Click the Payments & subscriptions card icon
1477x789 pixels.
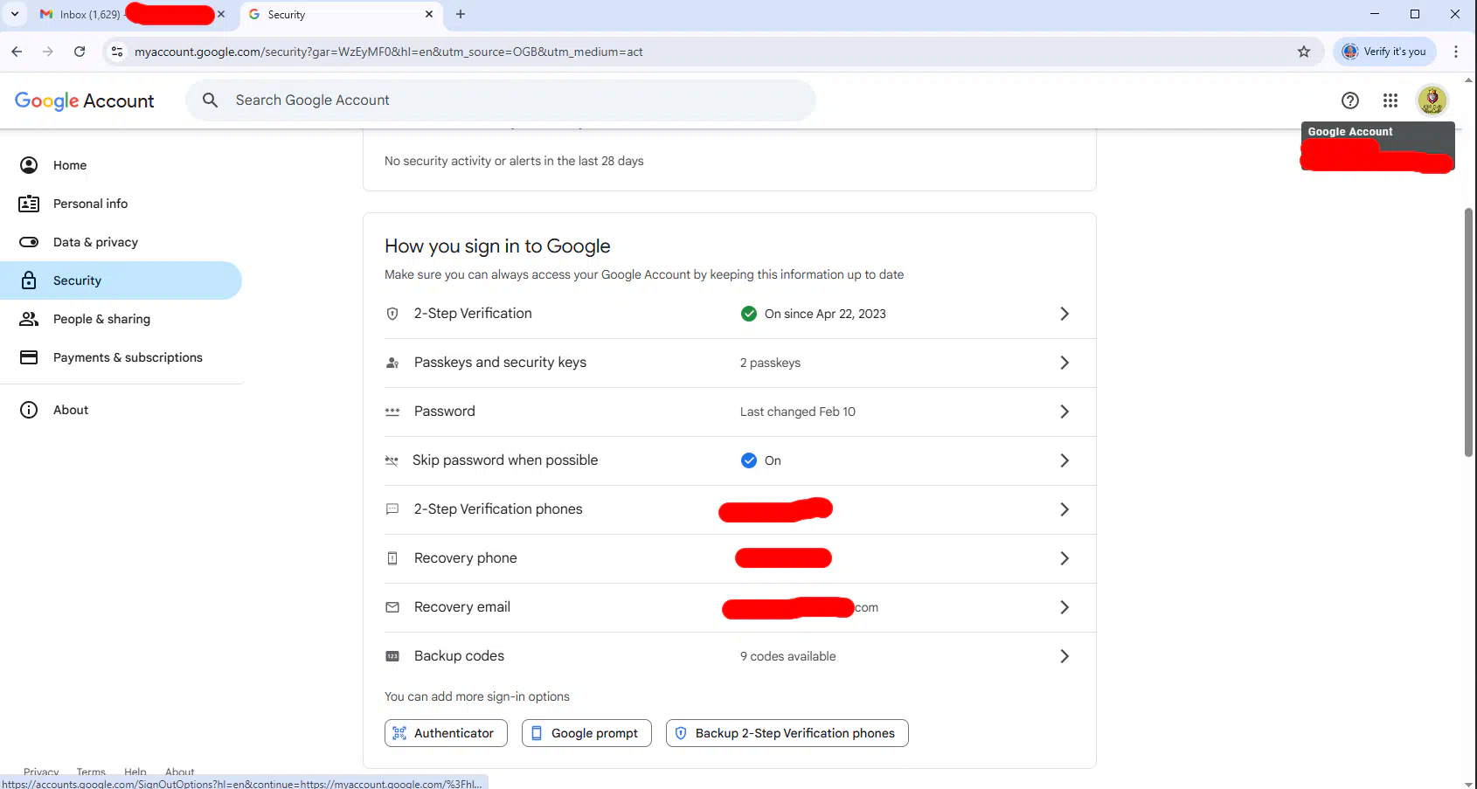[x=29, y=357]
